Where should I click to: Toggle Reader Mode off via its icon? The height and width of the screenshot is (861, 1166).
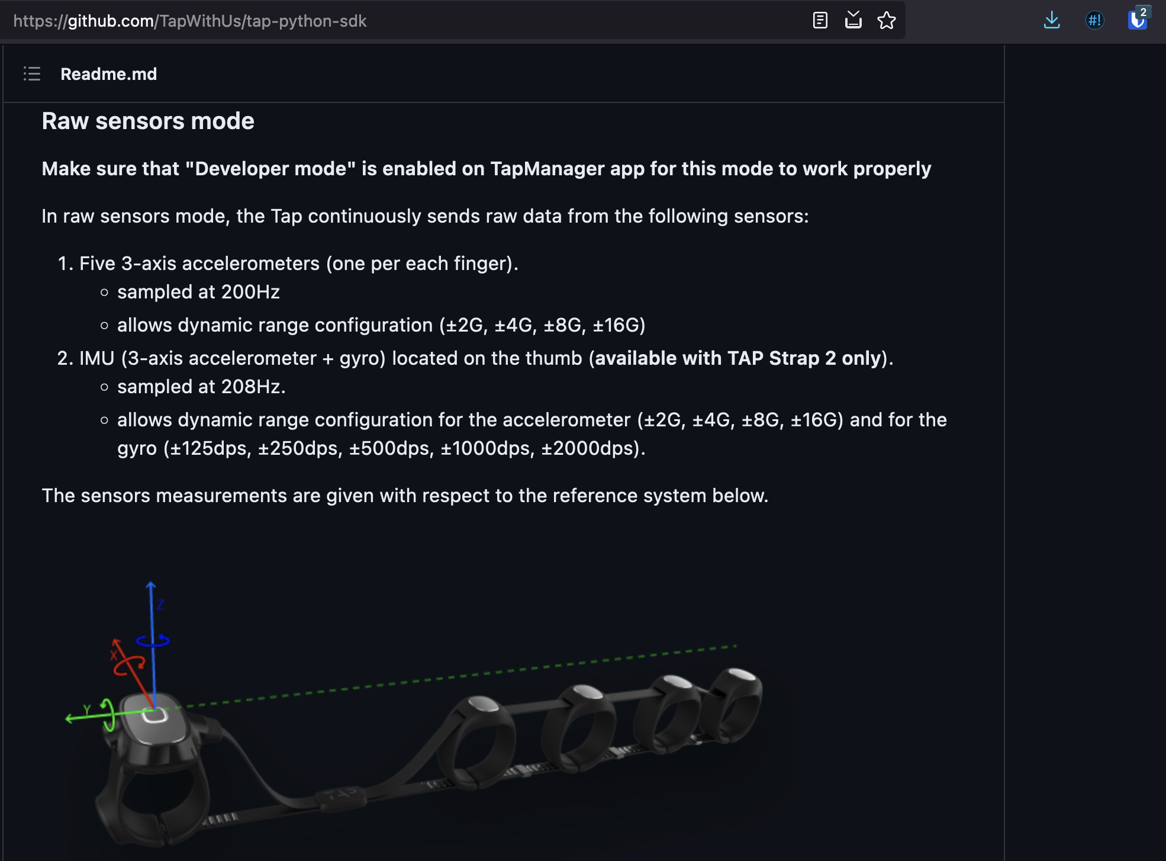820,20
